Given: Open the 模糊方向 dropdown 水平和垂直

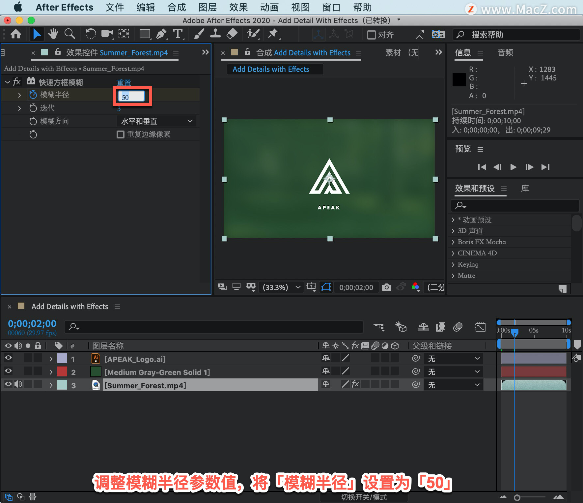Looking at the screenshot, I should [x=156, y=121].
